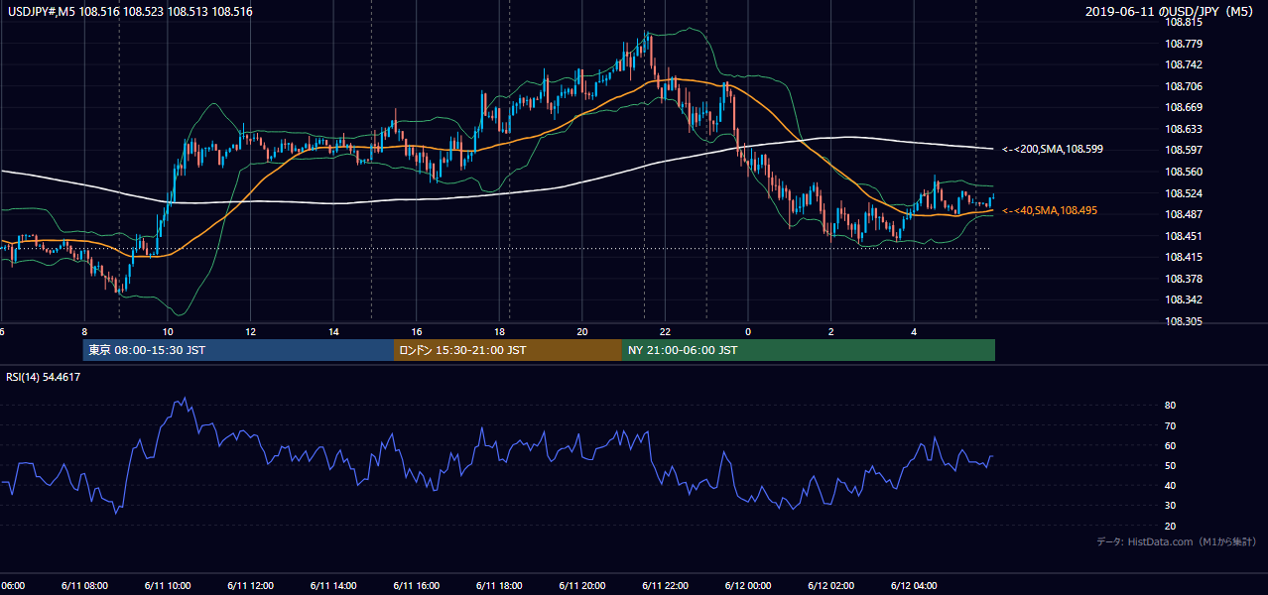The height and width of the screenshot is (595, 1268).
Task: Click the NY 21:00-06:00 JST session bar
Action: click(x=809, y=350)
